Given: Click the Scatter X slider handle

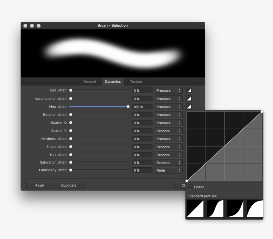Looking at the screenshot, I should (x=71, y=123).
